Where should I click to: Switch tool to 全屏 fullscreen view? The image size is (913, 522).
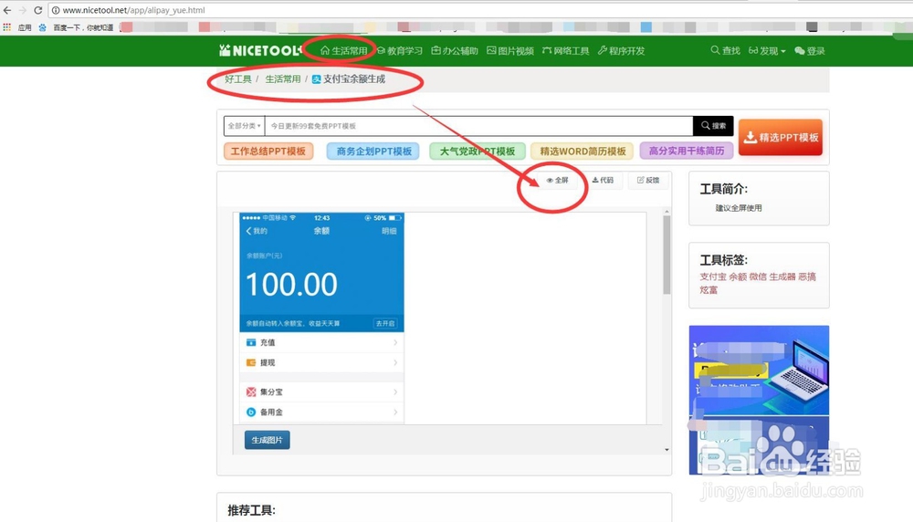[x=557, y=181]
